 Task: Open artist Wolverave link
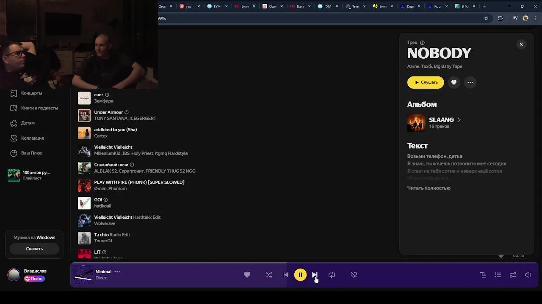(105, 223)
